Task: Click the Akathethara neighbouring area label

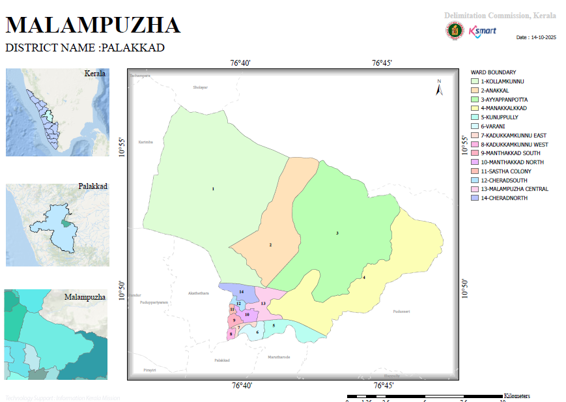Action: click(x=198, y=293)
